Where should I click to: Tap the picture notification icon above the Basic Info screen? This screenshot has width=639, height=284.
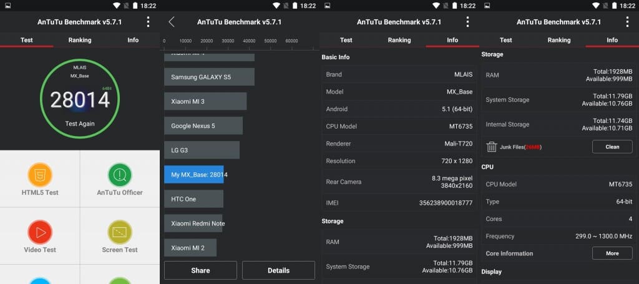point(328,5)
